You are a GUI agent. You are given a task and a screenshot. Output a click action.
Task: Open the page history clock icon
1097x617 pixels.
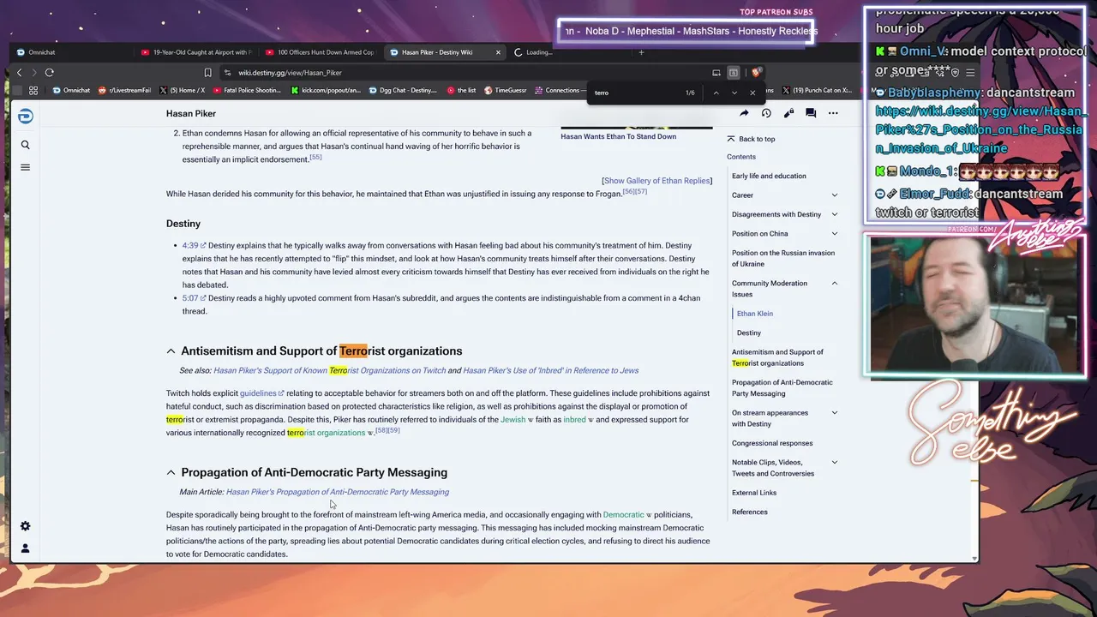tap(766, 113)
